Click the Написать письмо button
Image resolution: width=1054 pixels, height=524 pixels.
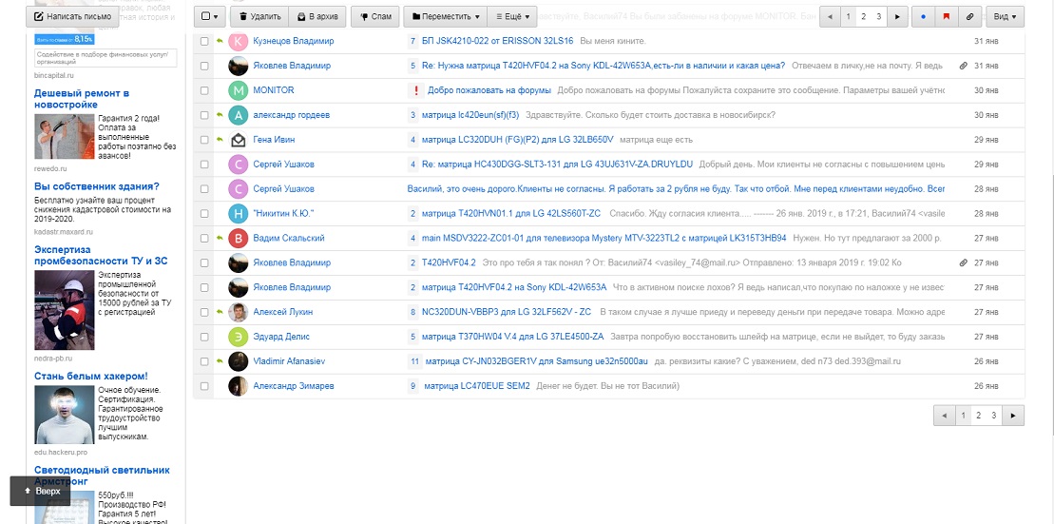pos(72,16)
